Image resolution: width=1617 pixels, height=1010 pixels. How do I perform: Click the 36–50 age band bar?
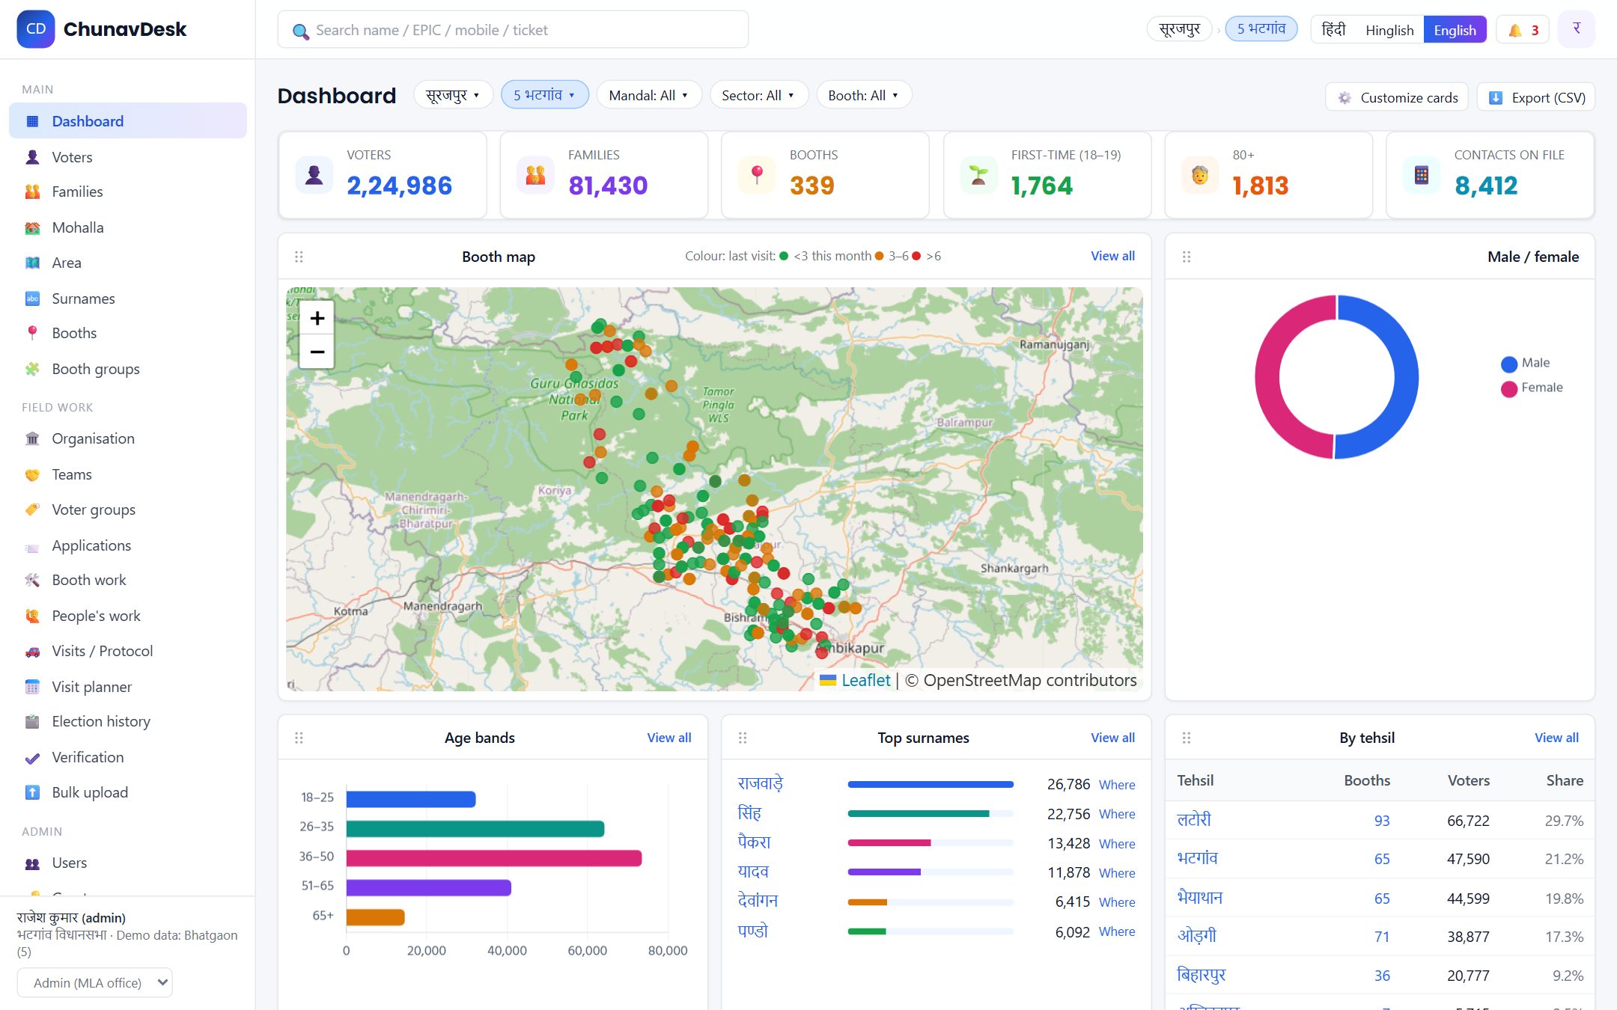tap(494, 857)
